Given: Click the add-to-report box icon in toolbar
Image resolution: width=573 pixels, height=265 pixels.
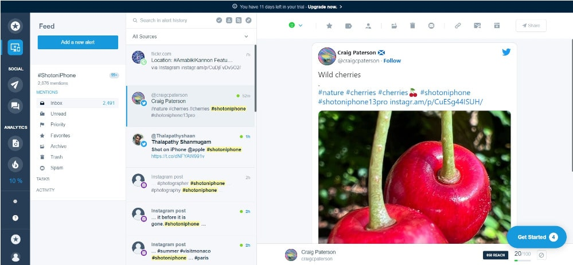Looking at the screenshot, I should 497,26.
